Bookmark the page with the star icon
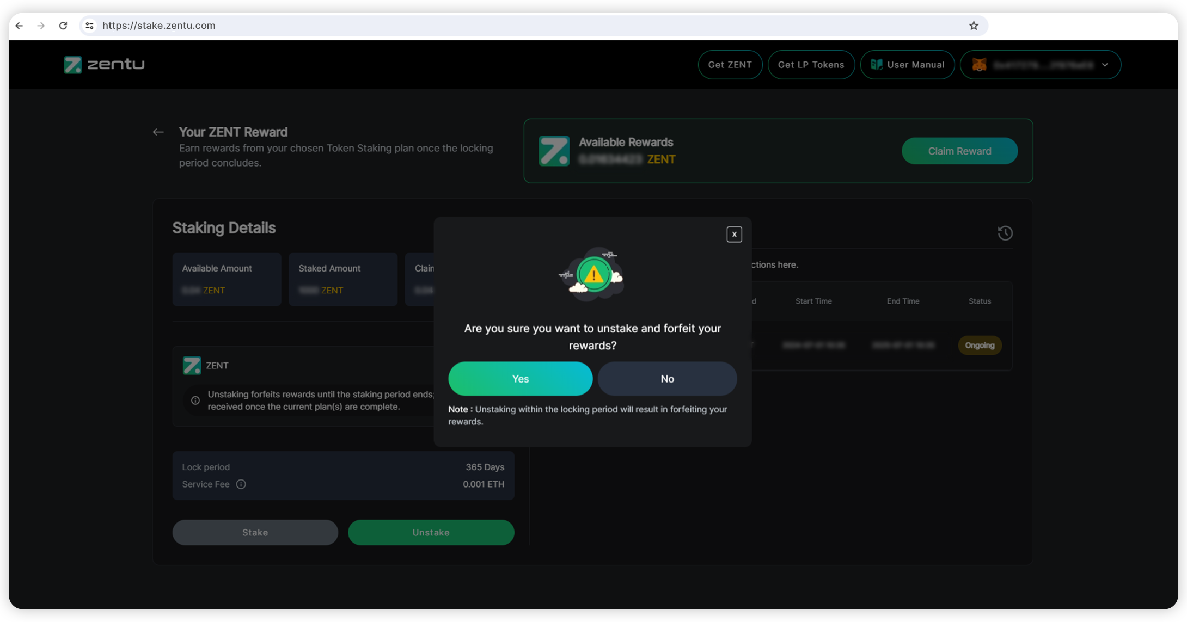1187x622 pixels. coord(974,26)
